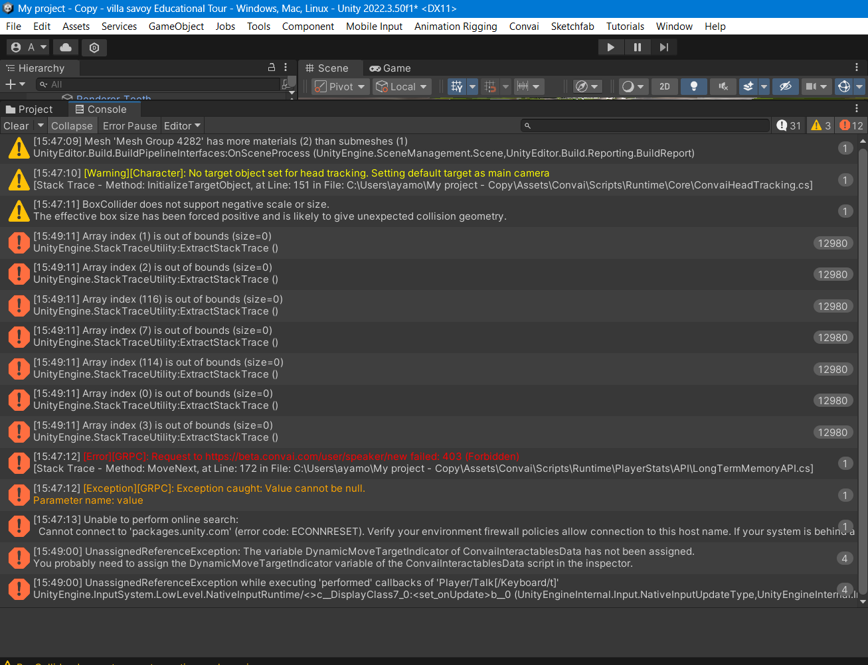Switch to the Project tab
The width and height of the screenshot is (868, 665).
tap(29, 110)
